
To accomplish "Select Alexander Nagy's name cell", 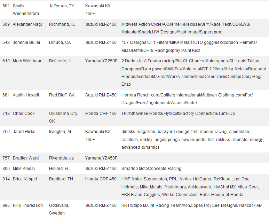I will tap(29, 24).
